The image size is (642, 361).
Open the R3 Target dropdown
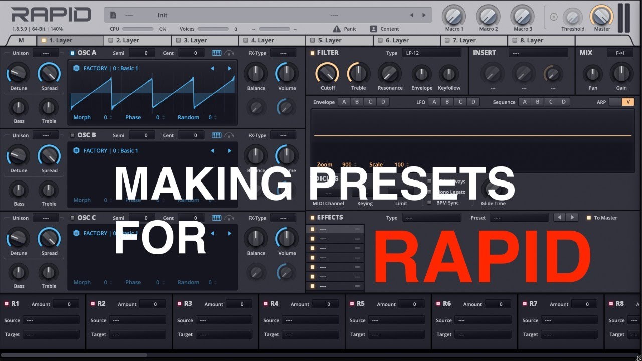(224, 334)
